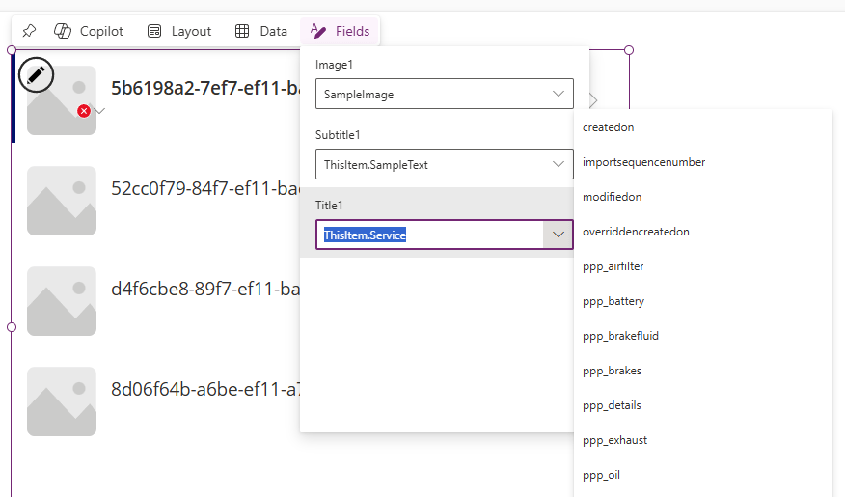Click the pin icon in the toolbar
The image size is (845, 497).
coord(29,31)
